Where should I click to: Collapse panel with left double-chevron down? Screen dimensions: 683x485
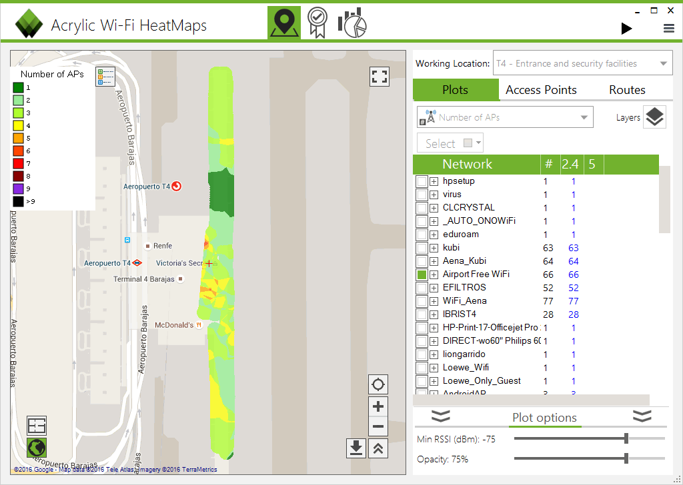point(440,416)
